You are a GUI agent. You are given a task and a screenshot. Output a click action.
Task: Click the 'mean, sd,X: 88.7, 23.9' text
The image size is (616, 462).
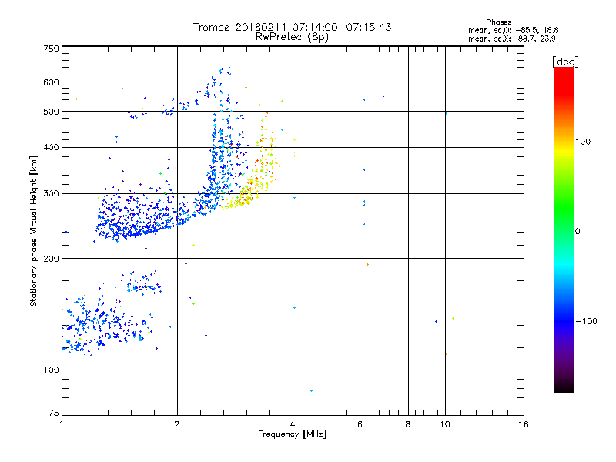[511, 38]
